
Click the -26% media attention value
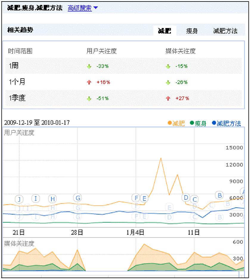pyautogui.click(x=181, y=82)
